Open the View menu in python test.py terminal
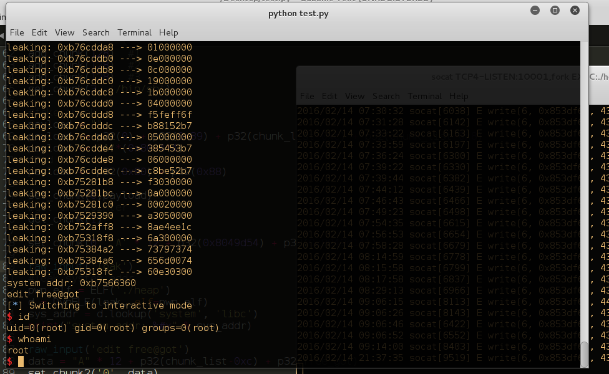Screen dimensions: 609x374 point(64,32)
